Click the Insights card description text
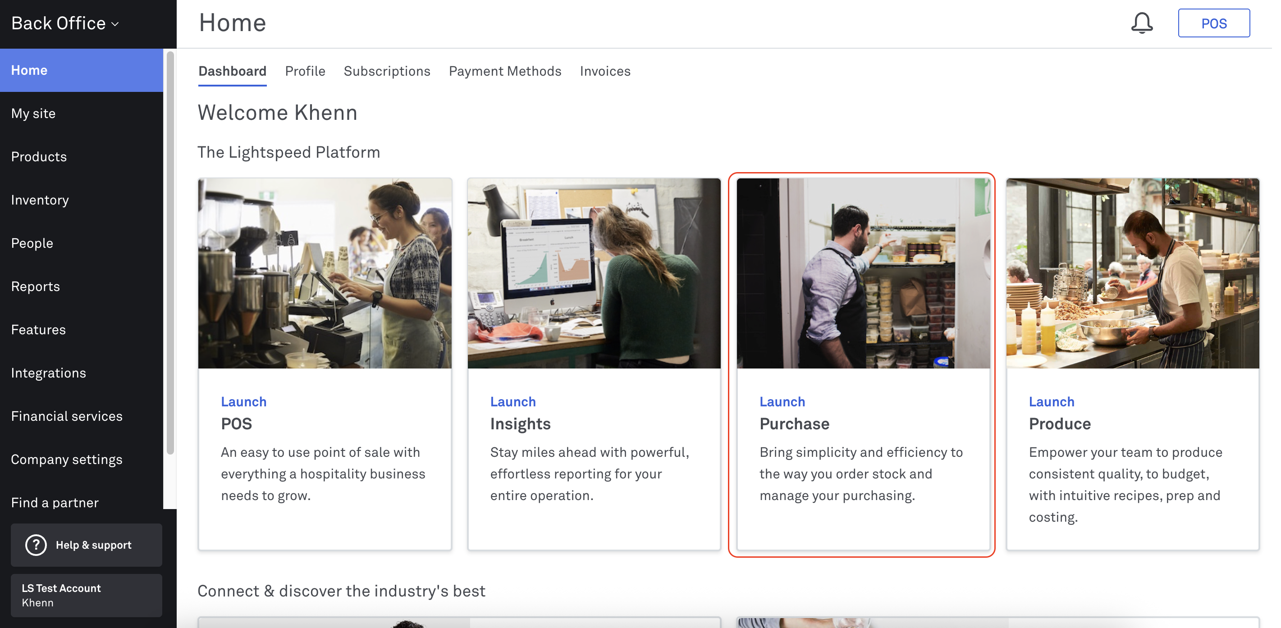The image size is (1281, 628). [590, 474]
